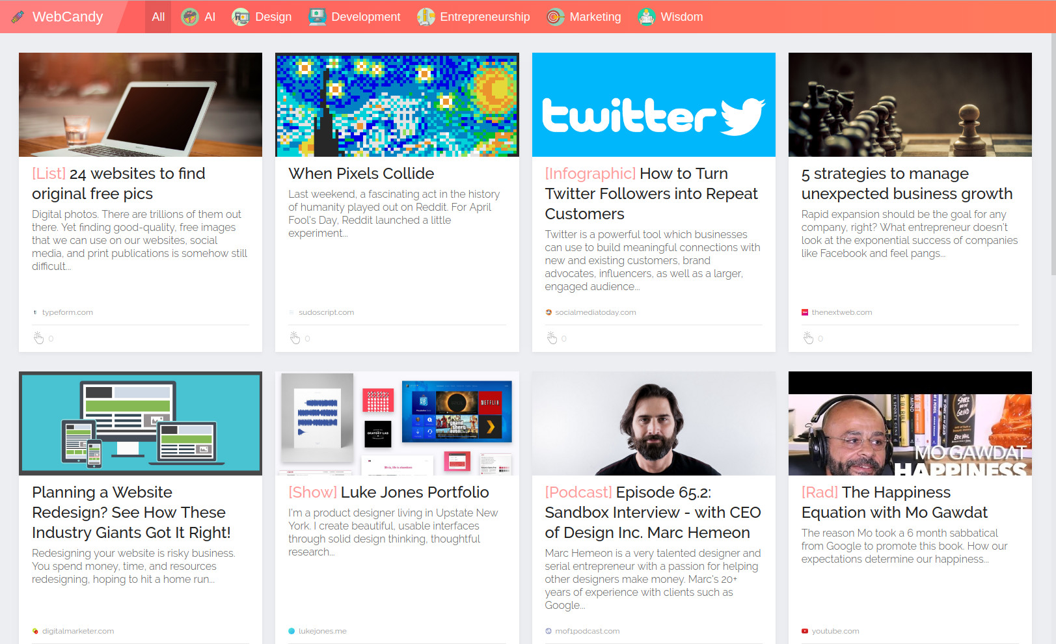
Task: Click the Entrepreneurship category icon
Action: [x=426, y=17]
